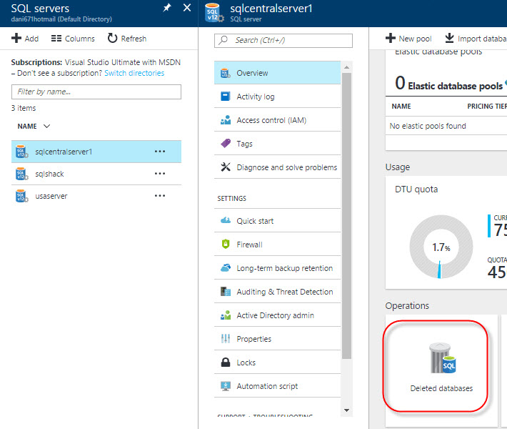Click the Overview database icon
Image resolution: width=507 pixels, height=429 pixels.
pyautogui.click(x=226, y=73)
